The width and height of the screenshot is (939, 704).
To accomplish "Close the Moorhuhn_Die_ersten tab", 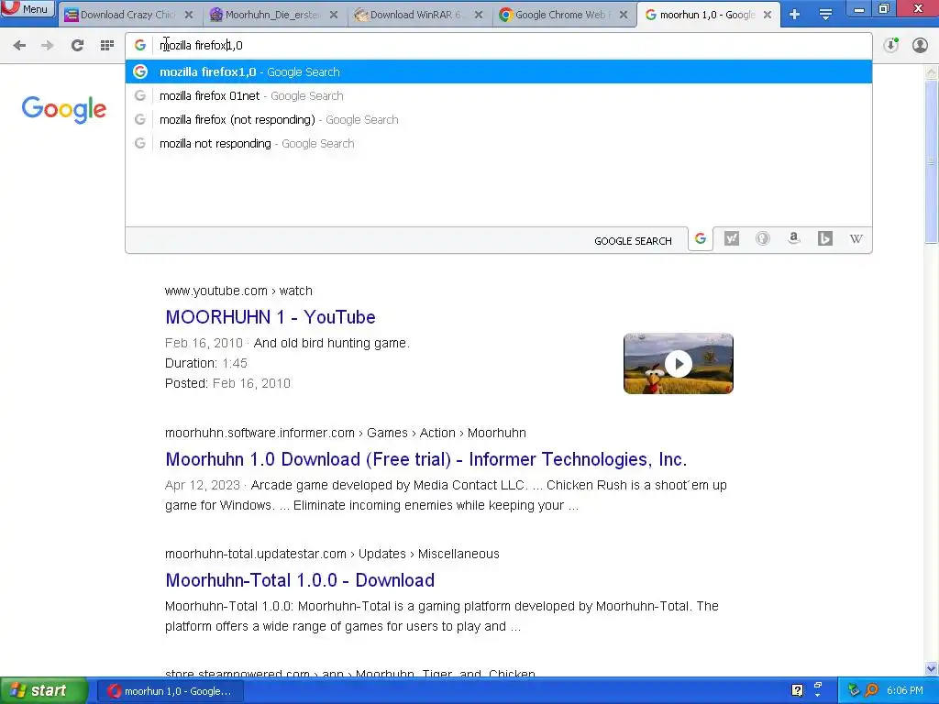I will pyautogui.click(x=334, y=15).
